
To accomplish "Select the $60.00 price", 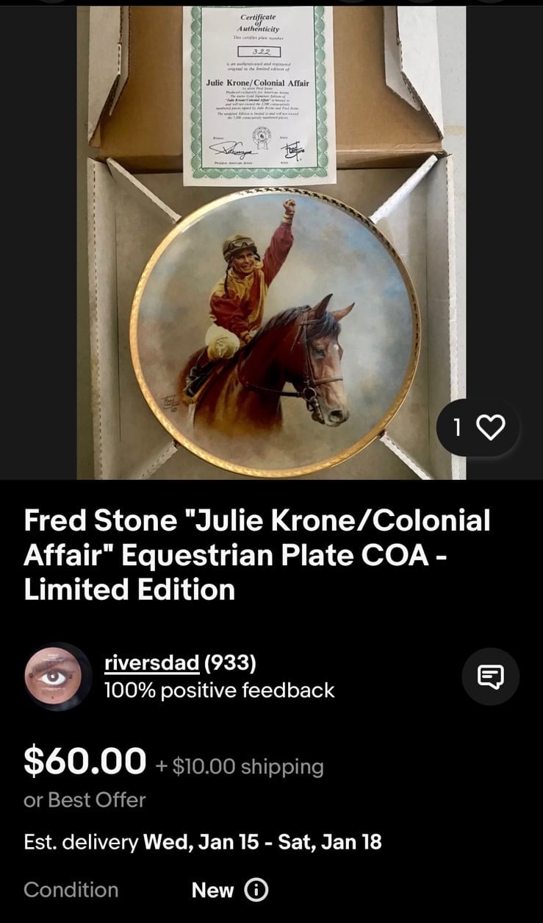I will point(85,761).
